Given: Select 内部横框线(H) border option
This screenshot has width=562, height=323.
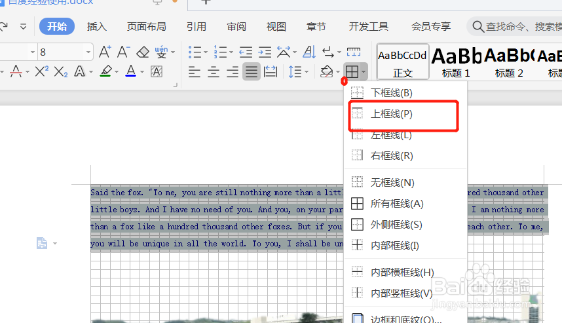Looking at the screenshot, I should point(405,272).
